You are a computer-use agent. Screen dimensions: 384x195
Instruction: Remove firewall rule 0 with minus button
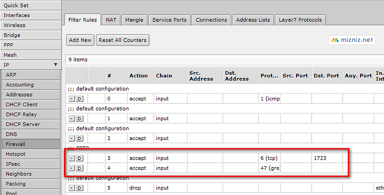pyautogui.click(x=71, y=99)
